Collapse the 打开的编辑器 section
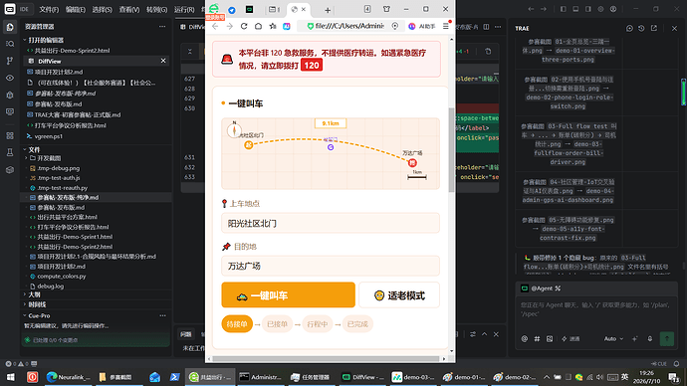Viewport: 687px width, 386px height. pyautogui.click(x=46, y=40)
